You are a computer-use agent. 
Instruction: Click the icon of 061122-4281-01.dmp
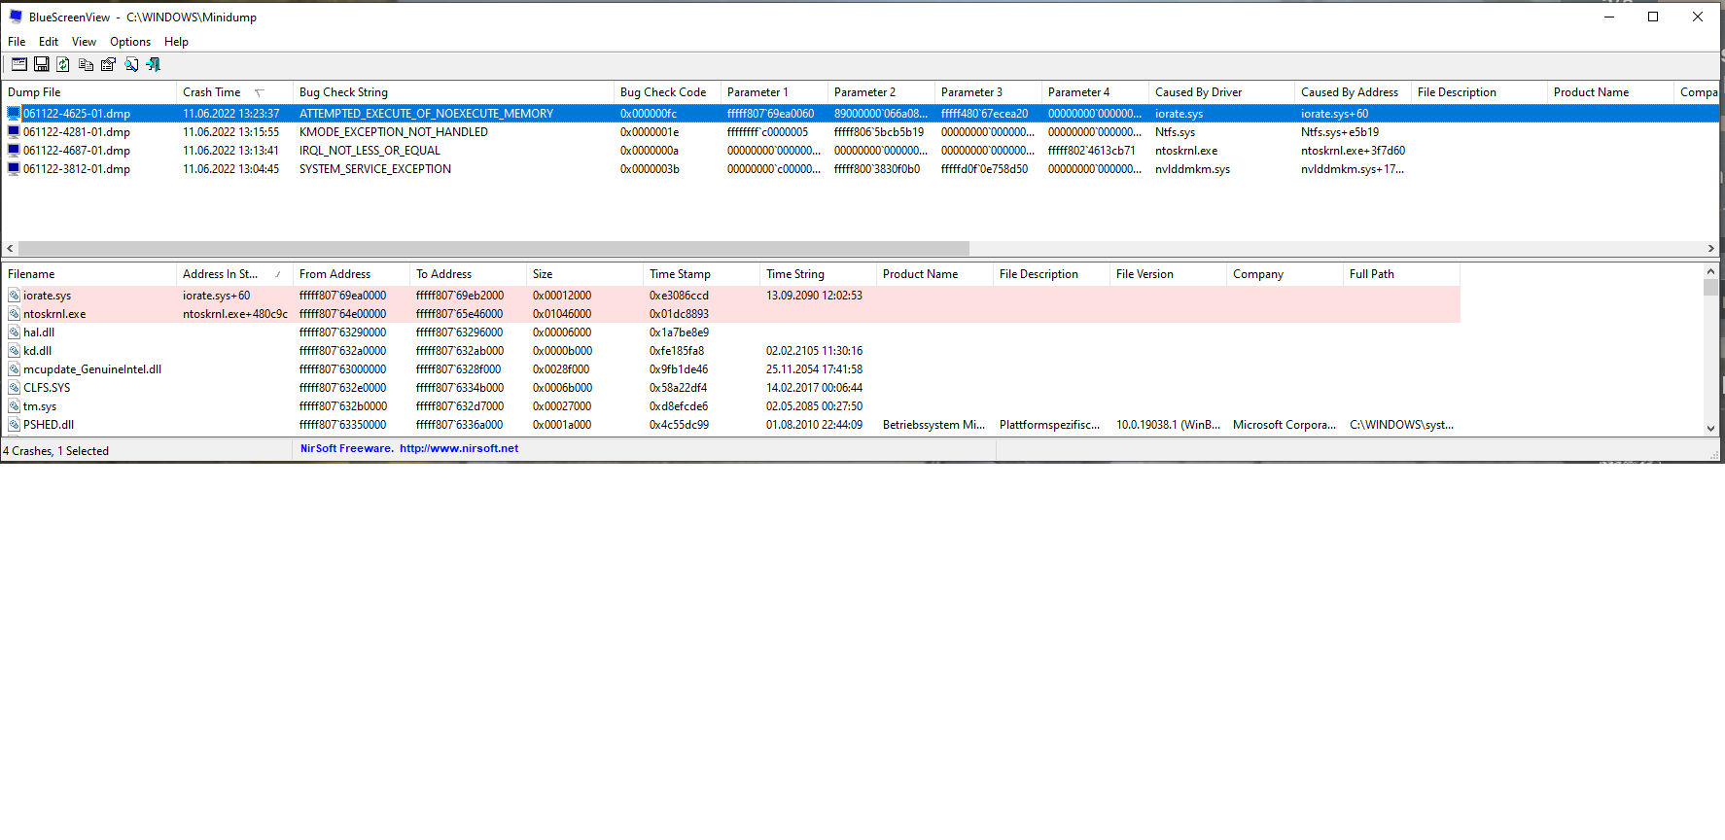tap(14, 132)
